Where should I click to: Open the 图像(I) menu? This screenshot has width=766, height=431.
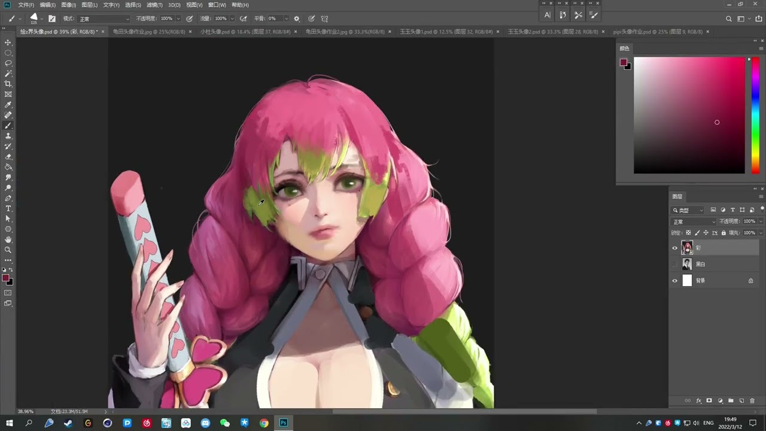(x=68, y=5)
